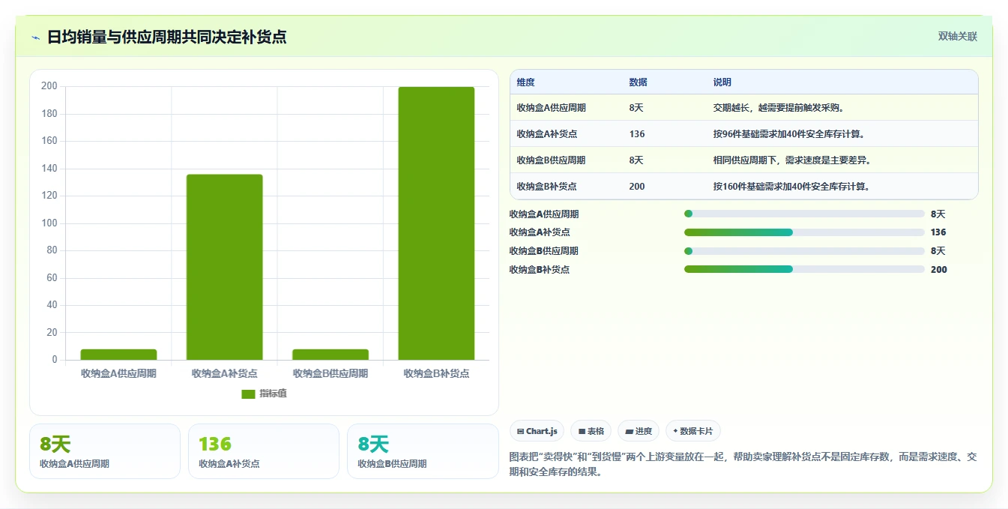1008x509 pixels.
Task: Click table cell 收纳盒A补货点
Action: coord(547,134)
